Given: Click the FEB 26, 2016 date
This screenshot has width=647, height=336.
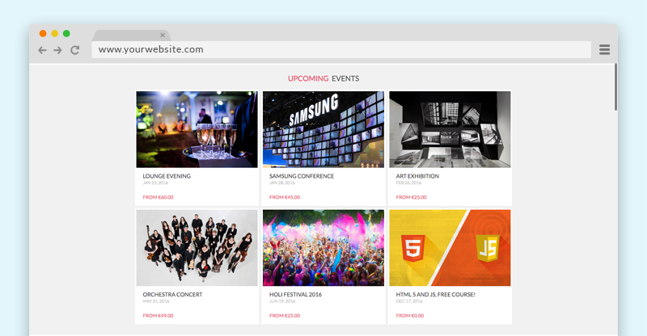Looking at the screenshot, I should [x=409, y=183].
